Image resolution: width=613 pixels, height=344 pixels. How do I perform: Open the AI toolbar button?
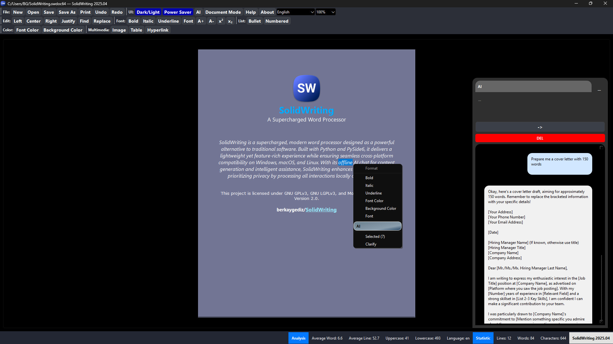click(x=198, y=12)
